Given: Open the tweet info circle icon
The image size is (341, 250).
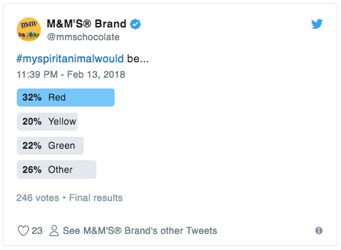Looking at the screenshot, I should click(x=319, y=231).
